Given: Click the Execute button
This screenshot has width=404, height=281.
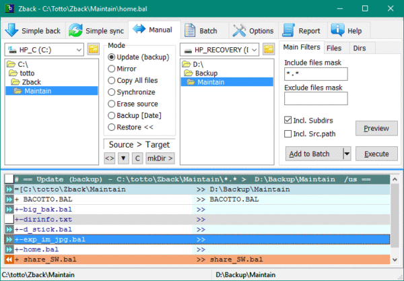Looking at the screenshot, I should [x=376, y=154].
